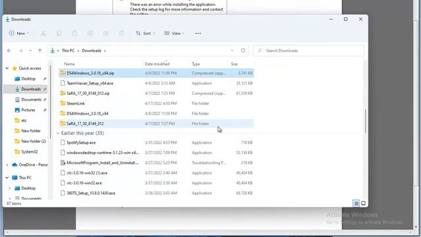Image resolution: width=421 pixels, height=237 pixels.
Task: Go back with the left arrow
Action: coord(9,51)
